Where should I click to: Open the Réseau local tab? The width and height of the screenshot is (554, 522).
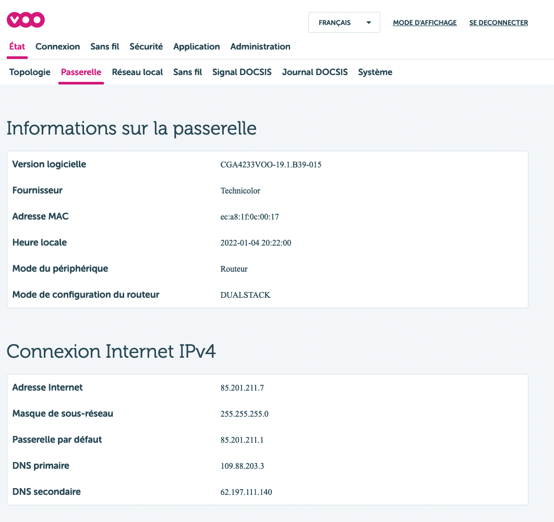[137, 72]
